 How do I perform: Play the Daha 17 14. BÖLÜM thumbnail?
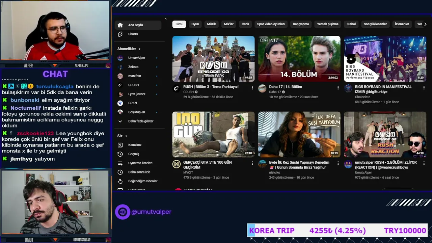(x=299, y=59)
